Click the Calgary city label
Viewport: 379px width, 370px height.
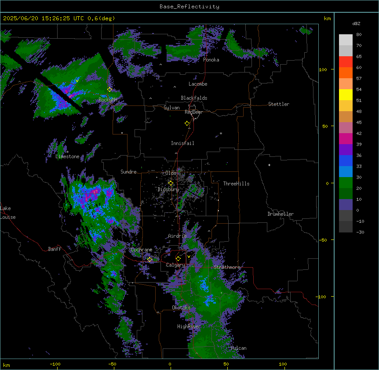[175, 265]
